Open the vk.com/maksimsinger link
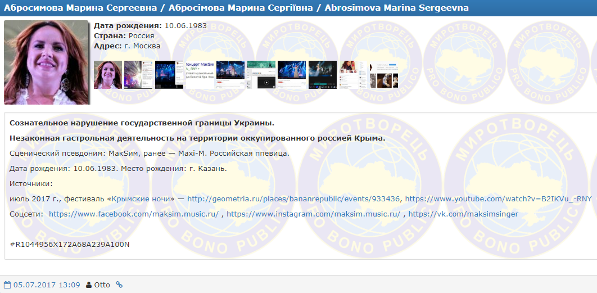The height and width of the screenshot is (293, 597). pyautogui.click(x=463, y=214)
